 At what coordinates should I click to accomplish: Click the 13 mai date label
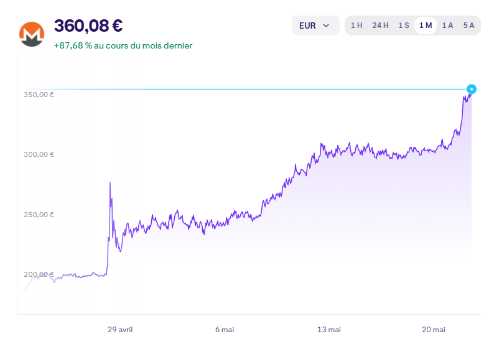(x=329, y=330)
